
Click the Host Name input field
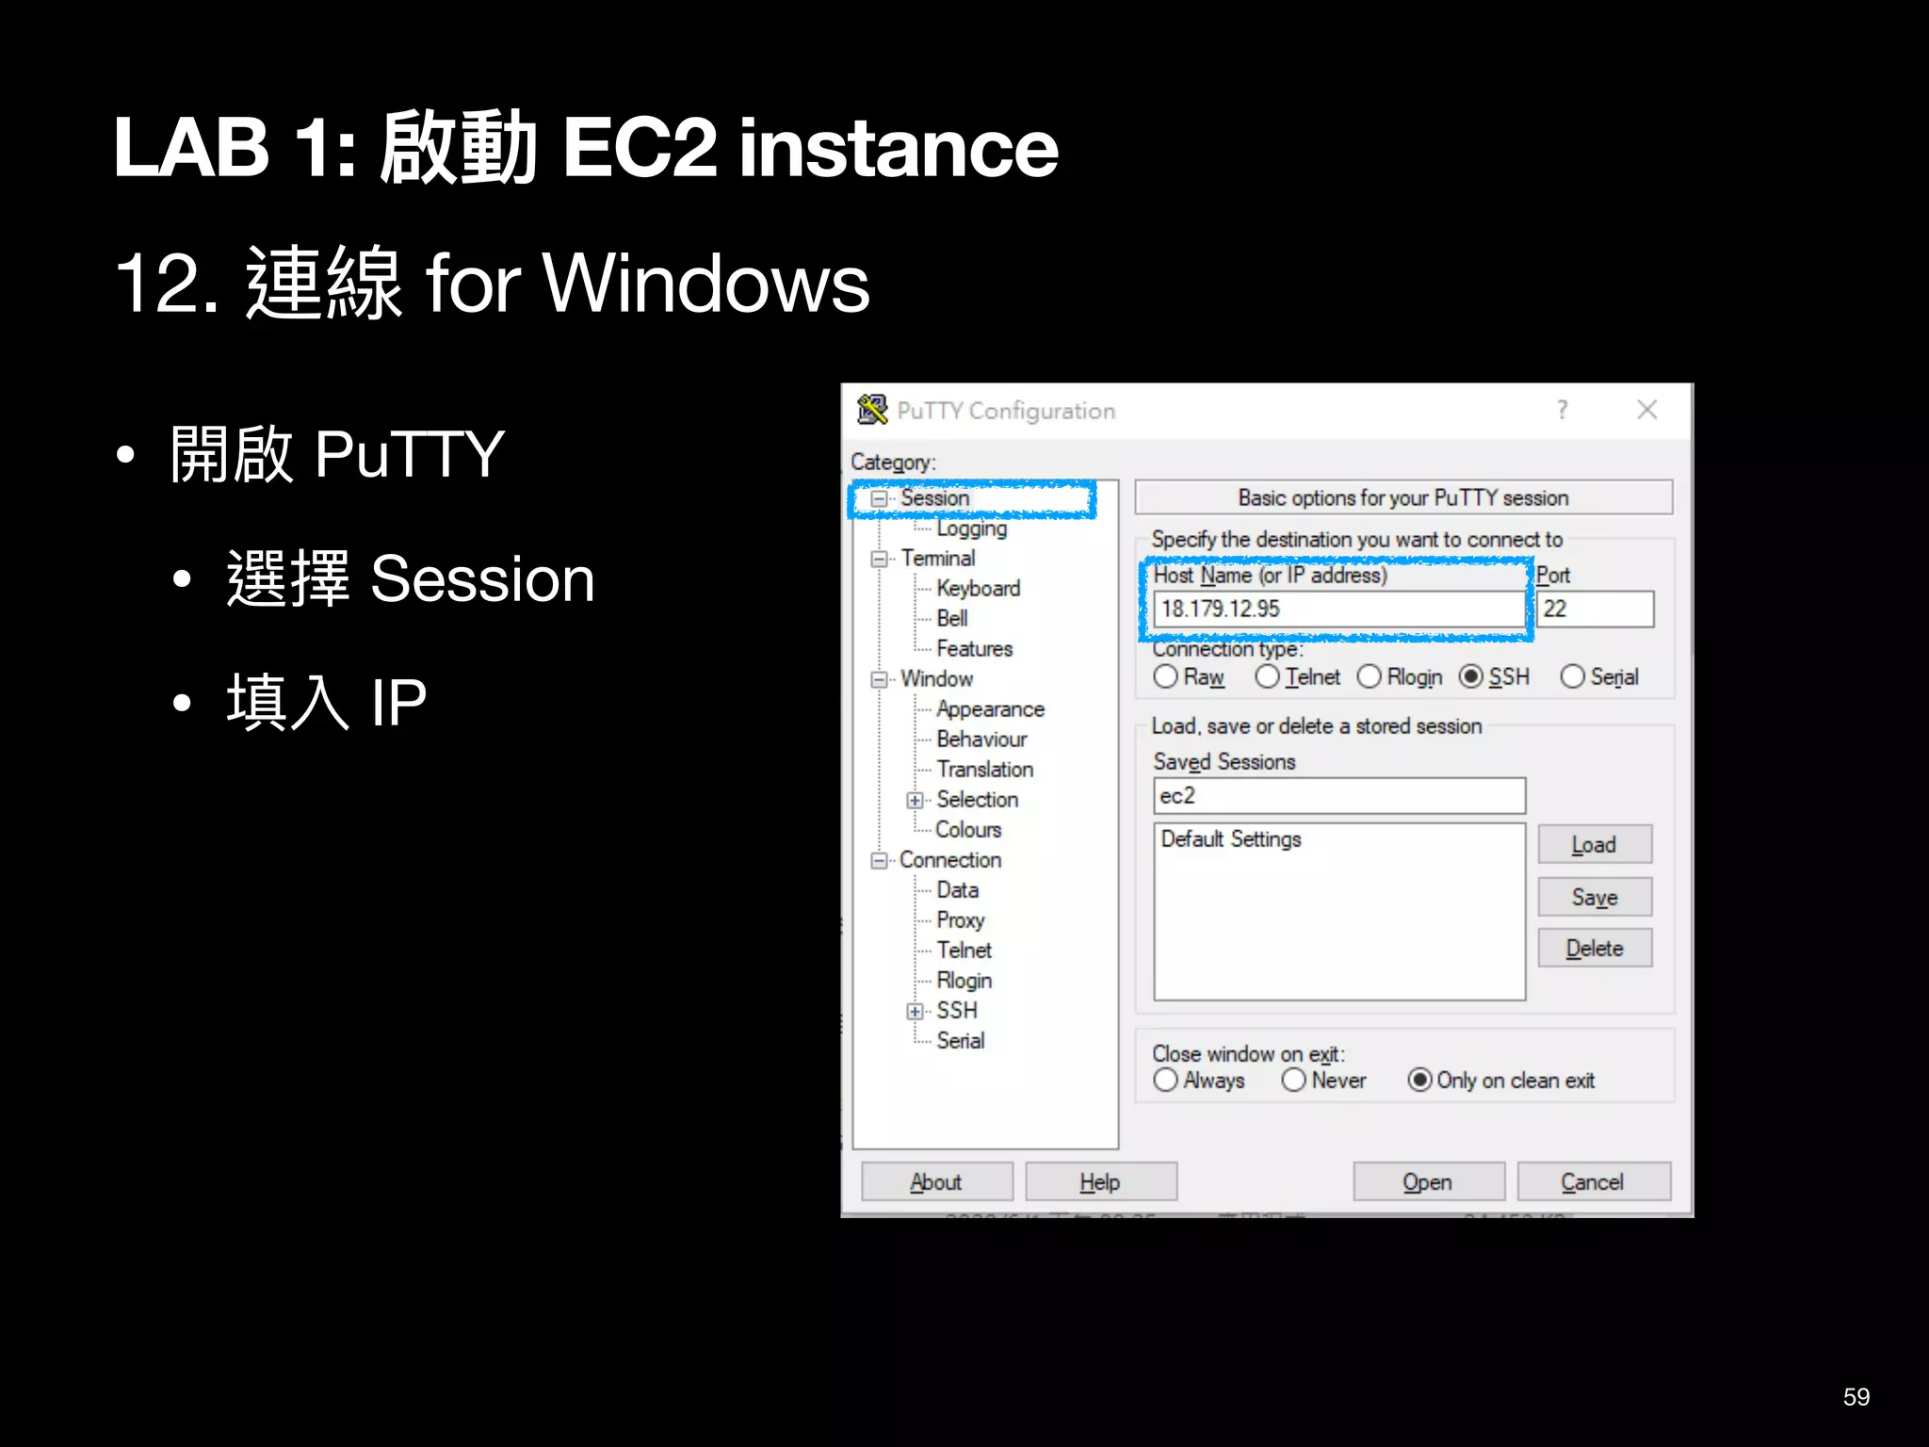point(1338,609)
